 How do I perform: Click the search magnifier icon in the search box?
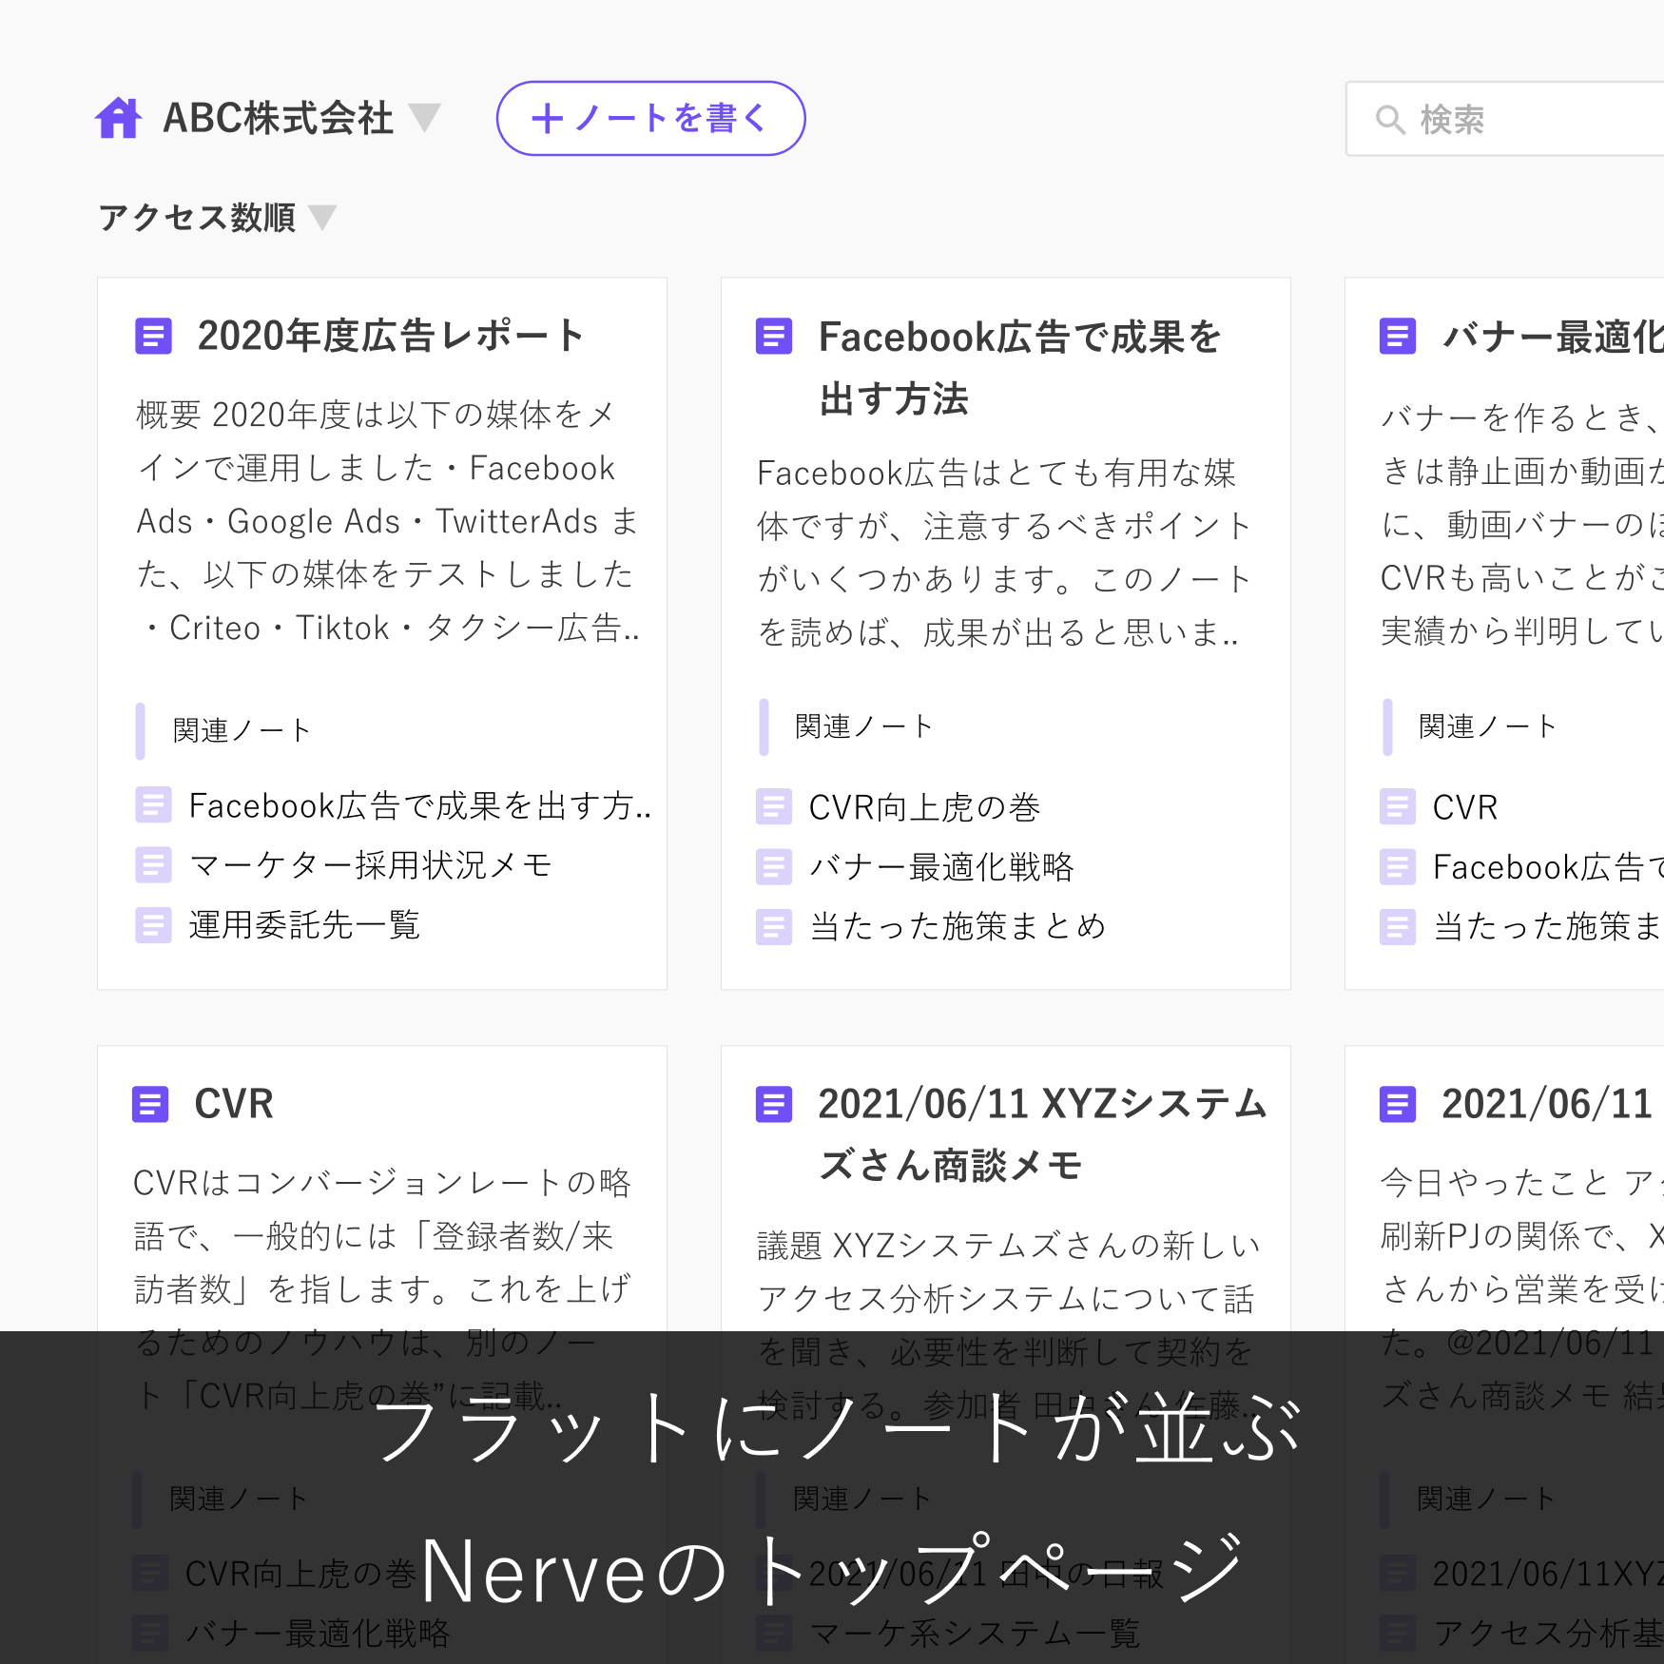tap(1389, 119)
